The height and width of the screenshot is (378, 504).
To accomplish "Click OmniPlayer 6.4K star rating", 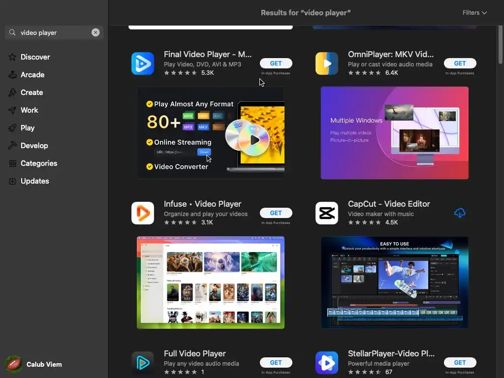I will (x=373, y=73).
